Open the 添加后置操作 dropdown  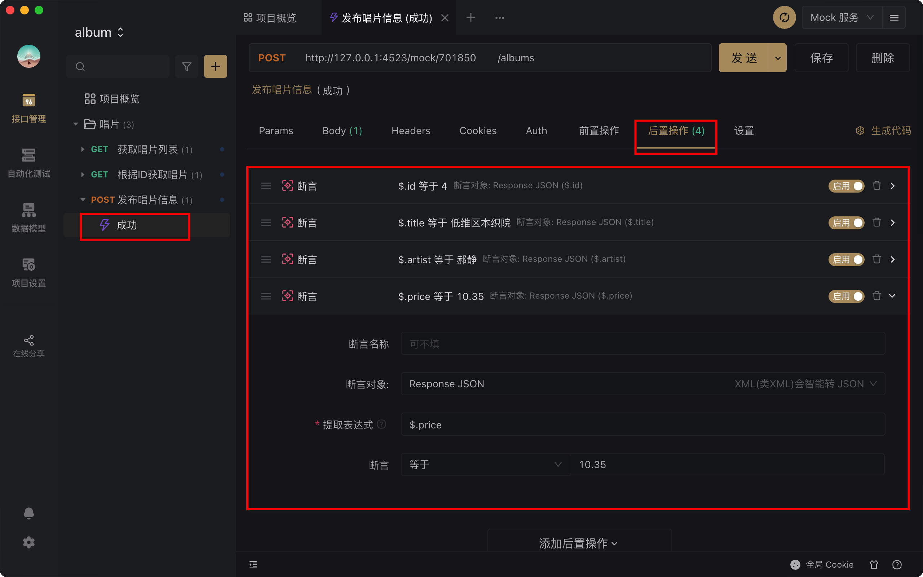(579, 543)
